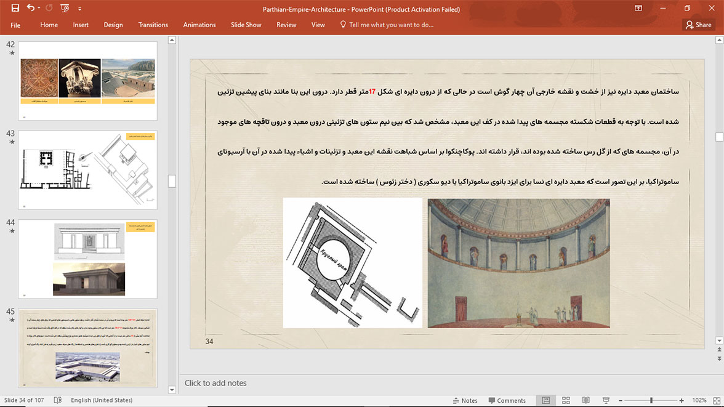Click slide number 34 on the slide
Viewport: 724px width, 407px height.
tap(209, 341)
